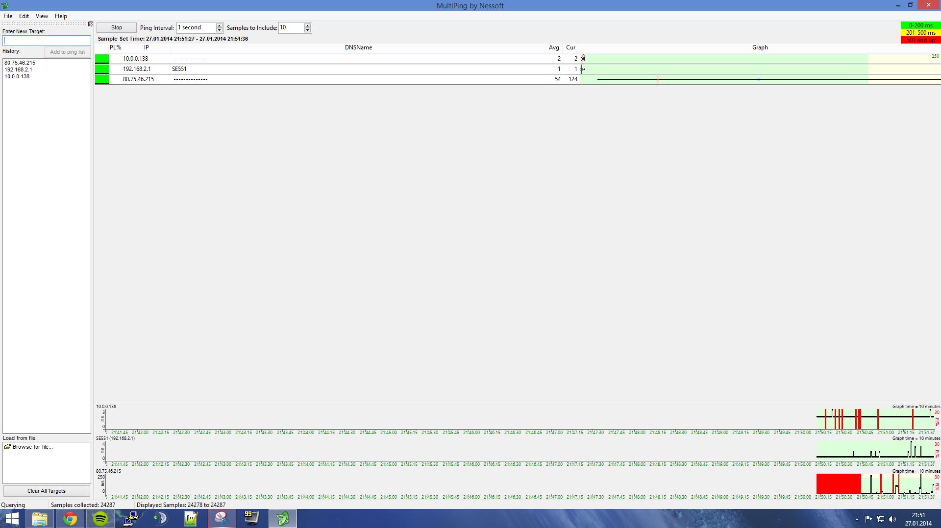Open the View menu
This screenshot has width=941, height=528.
pyautogui.click(x=42, y=16)
